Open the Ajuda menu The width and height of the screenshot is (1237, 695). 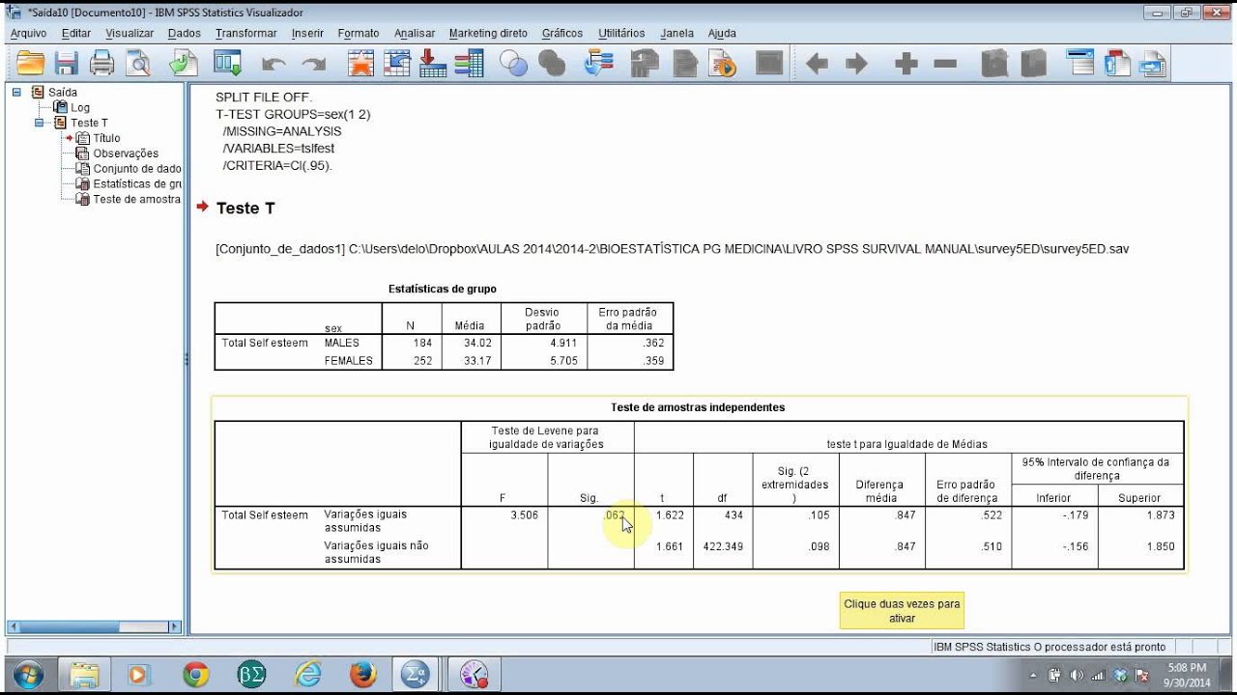722,33
